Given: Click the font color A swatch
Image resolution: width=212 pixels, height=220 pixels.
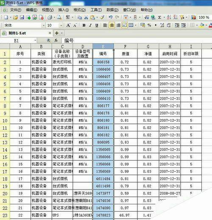Looking at the screenshot, I should point(210,25).
